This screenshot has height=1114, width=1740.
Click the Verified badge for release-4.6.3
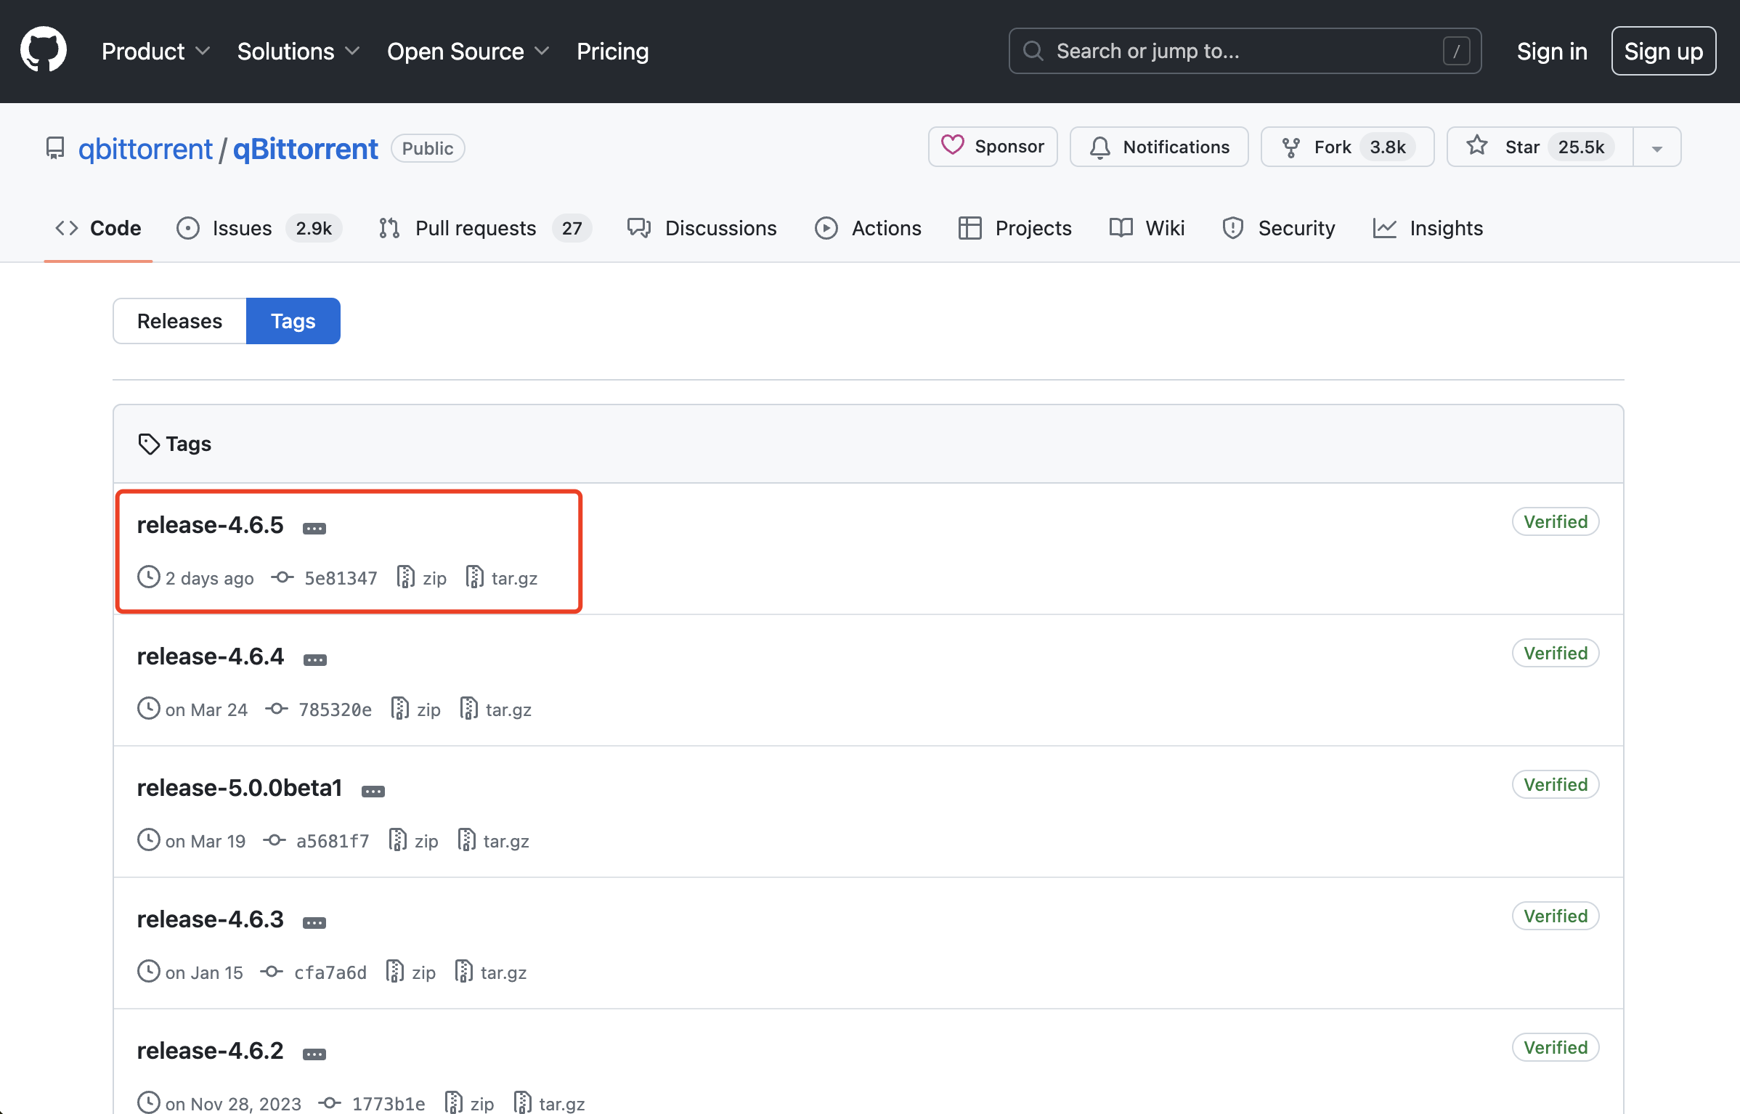click(1556, 916)
